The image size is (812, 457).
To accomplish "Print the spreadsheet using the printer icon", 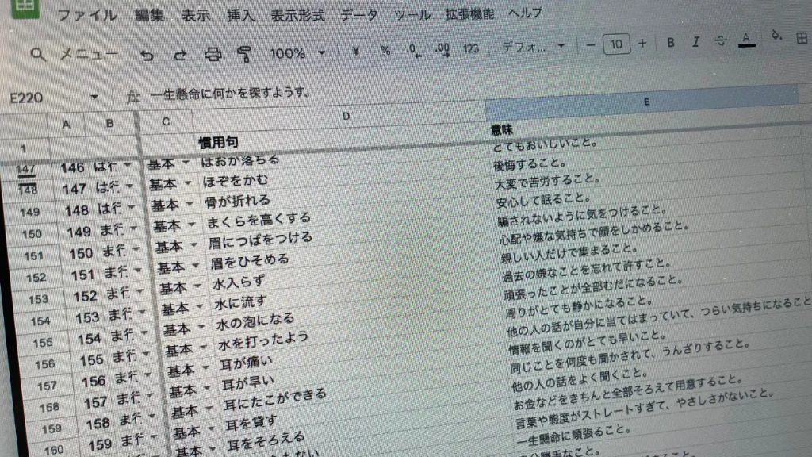I will (x=213, y=55).
